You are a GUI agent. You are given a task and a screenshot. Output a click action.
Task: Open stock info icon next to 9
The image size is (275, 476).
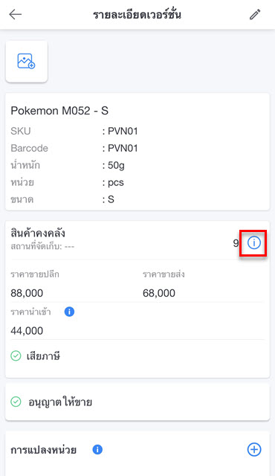pos(254,242)
